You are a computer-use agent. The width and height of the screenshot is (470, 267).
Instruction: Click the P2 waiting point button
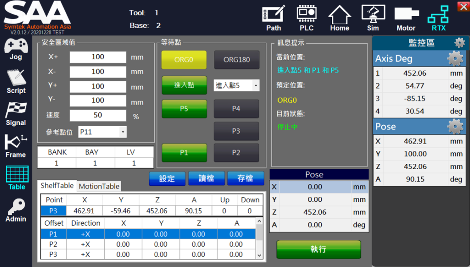236,153
